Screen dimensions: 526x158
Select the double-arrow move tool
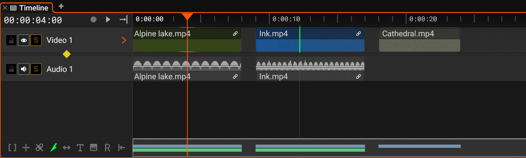67,148
